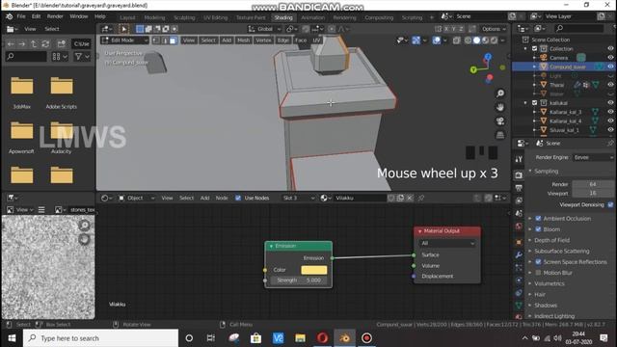Open the Modifier wrench properties tab

519,254
